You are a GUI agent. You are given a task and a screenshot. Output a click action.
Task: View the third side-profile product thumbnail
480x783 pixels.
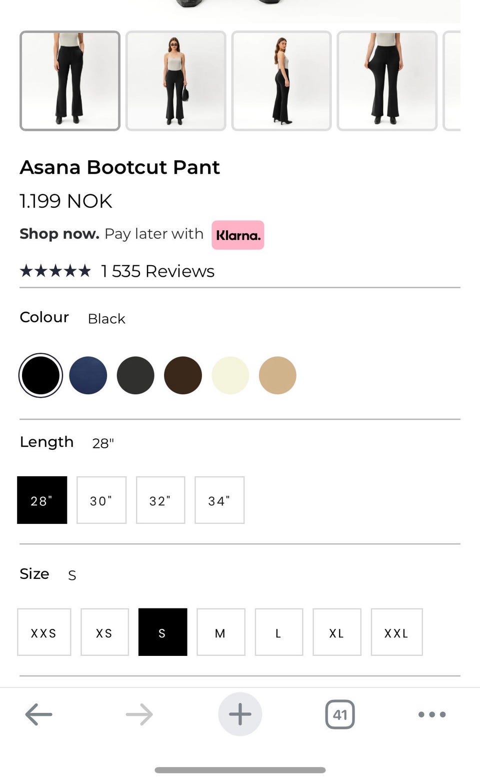coord(281,81)
